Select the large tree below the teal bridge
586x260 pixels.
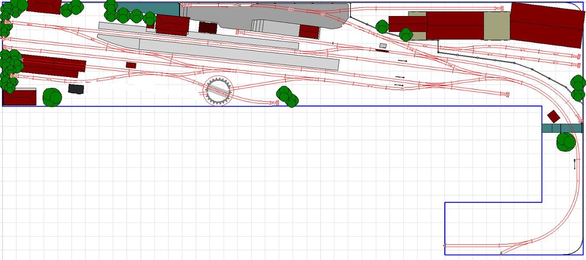(x=566, y=142)
